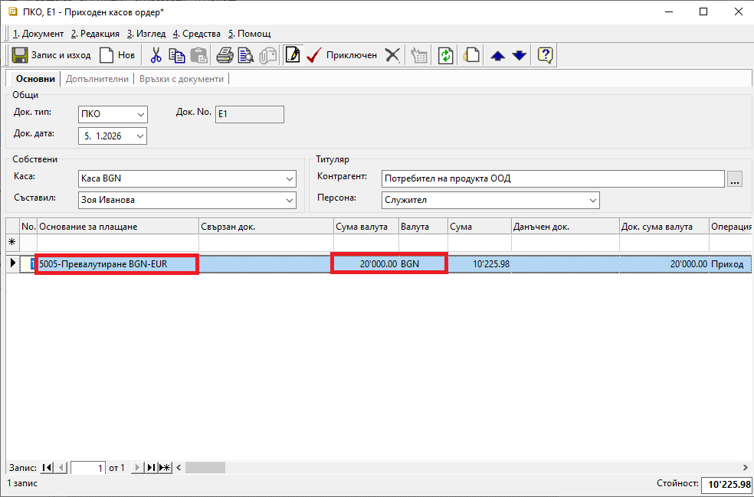
Task: Click the blue up arrow icon
Action: [x=498, y=55]
